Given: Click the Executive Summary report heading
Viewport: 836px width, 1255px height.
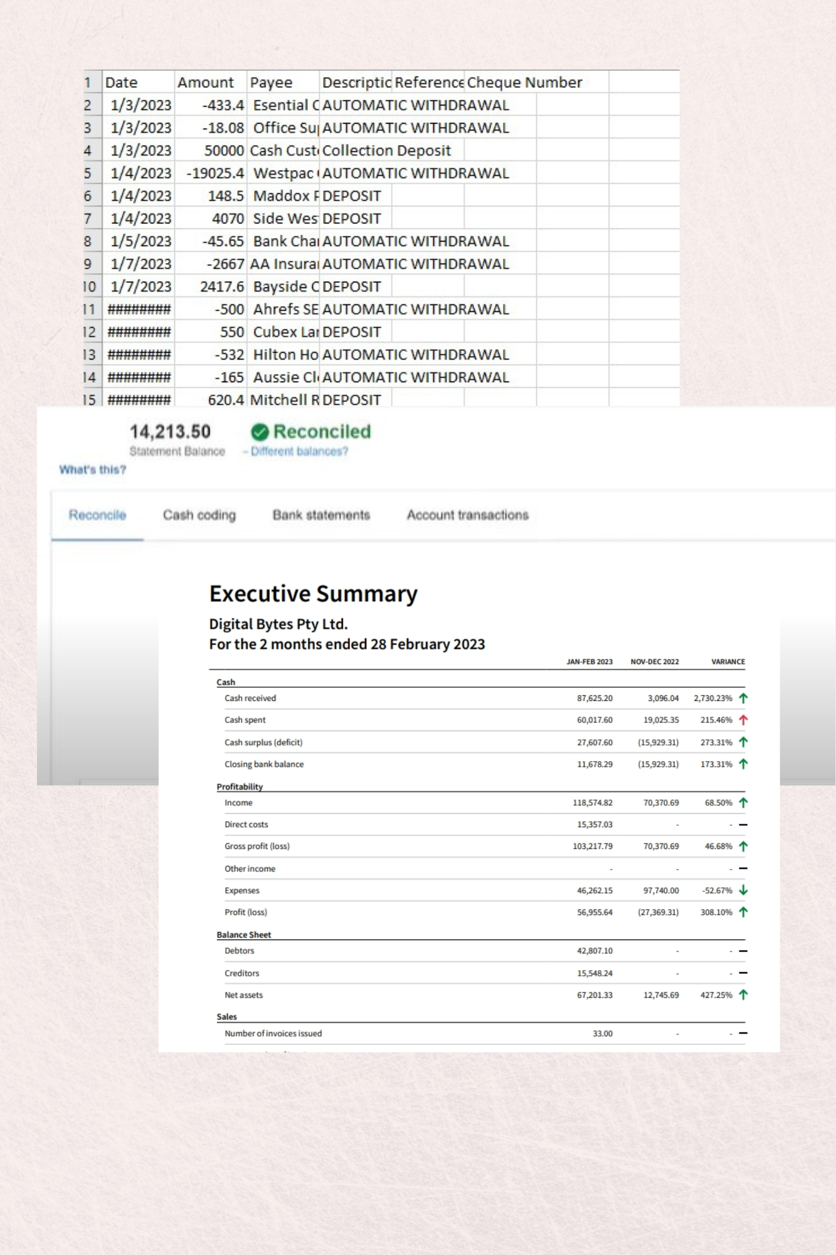Looking at the screenshot, I should click(x=313, y=594).
